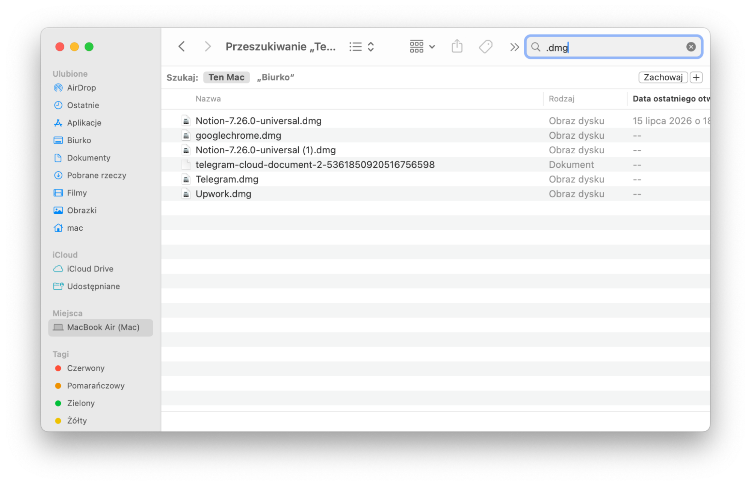The image size is (751, 486).
Task: Select the Ten Mac search scope
Action: (226, 77)
